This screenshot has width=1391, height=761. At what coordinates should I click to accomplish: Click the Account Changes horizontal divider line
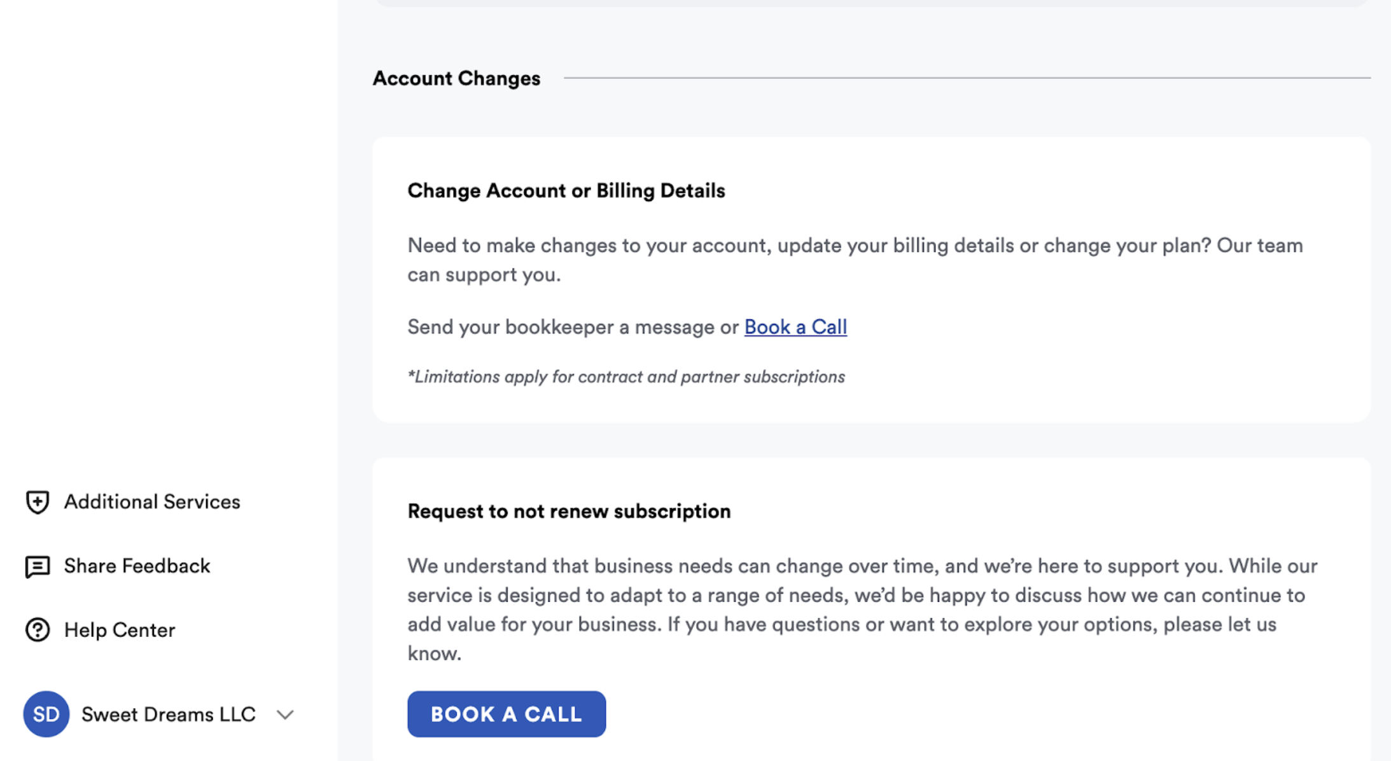[x=967, y=78]
